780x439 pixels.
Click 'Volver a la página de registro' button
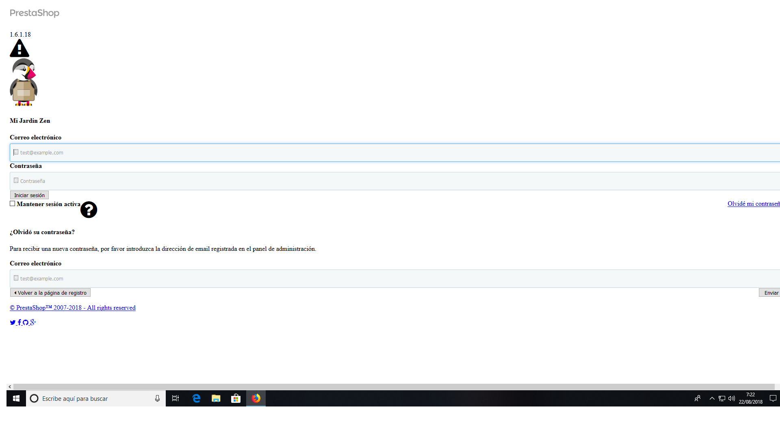coord(50,293)
